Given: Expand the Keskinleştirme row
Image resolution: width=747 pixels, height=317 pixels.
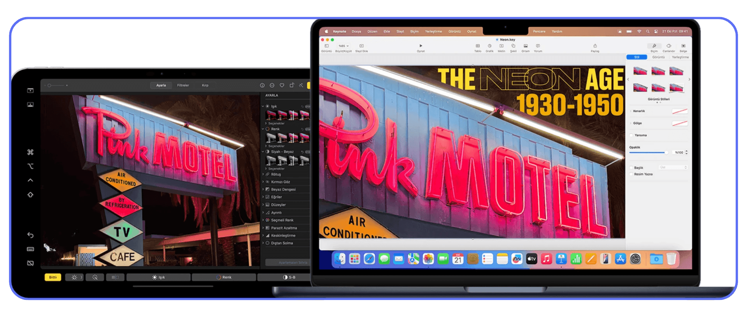Looking at the screenshot, I should pos(263,235).
